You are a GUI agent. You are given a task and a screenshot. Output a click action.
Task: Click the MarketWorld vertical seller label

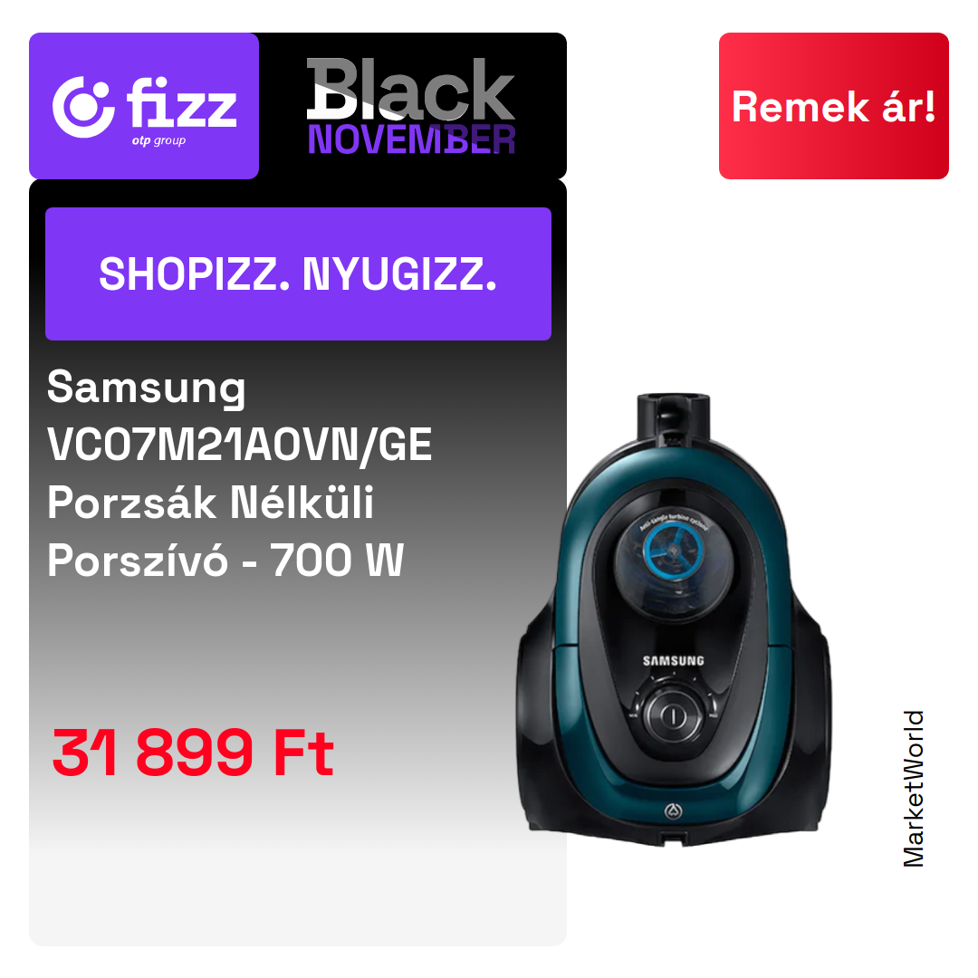pos(913,789)
